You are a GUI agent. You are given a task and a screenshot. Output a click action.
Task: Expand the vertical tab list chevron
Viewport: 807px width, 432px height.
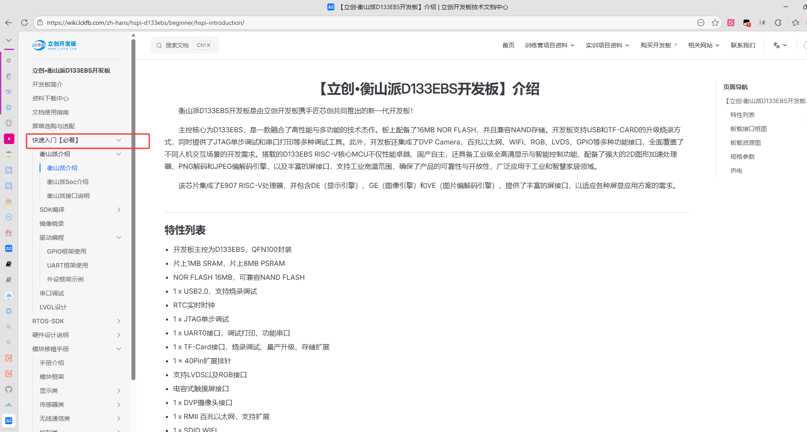click(x=9, y=40)
